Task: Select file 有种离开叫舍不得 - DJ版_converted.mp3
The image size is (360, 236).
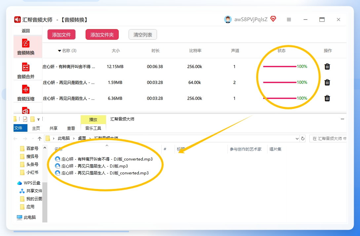Action: (x=104, y=159)
